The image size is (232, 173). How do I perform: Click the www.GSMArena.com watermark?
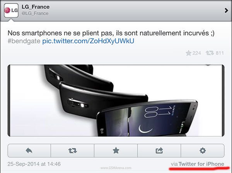tap(116, 168)
